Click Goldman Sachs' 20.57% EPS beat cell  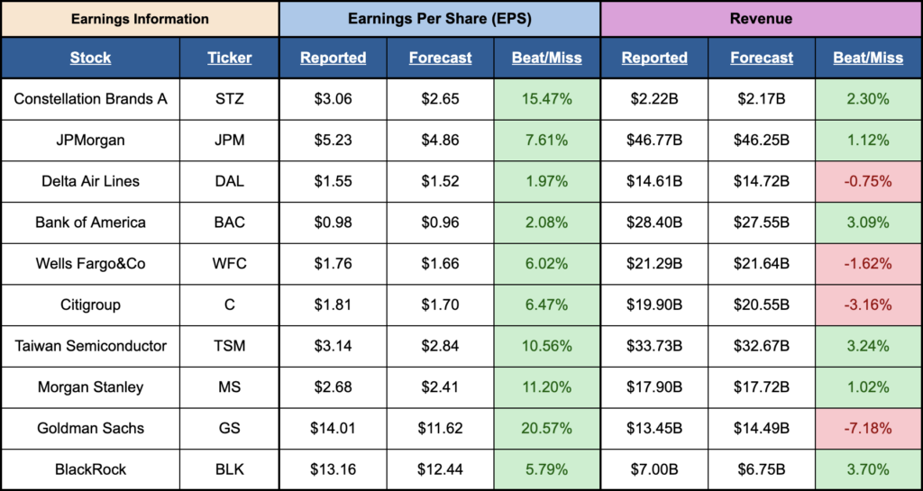(547, 429)
